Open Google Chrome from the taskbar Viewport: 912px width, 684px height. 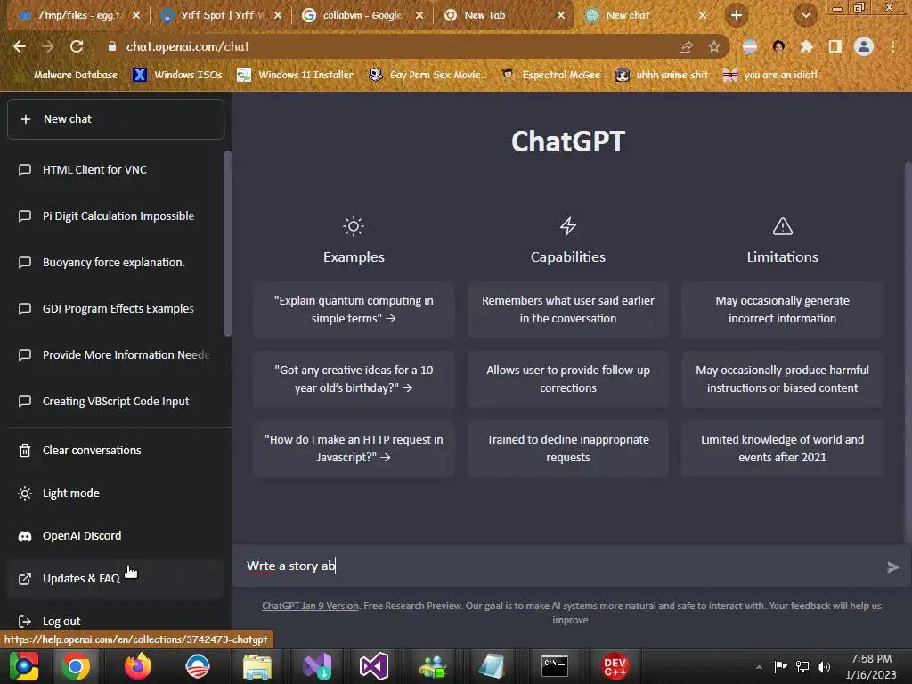coord(76,666)
